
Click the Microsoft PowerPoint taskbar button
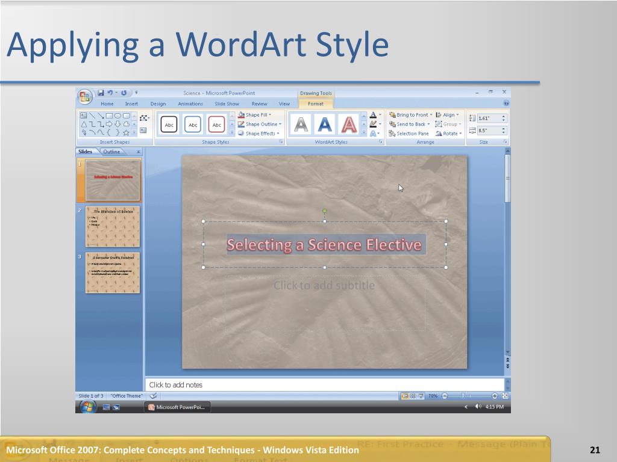pyautogui.click(x=177, y=407)
